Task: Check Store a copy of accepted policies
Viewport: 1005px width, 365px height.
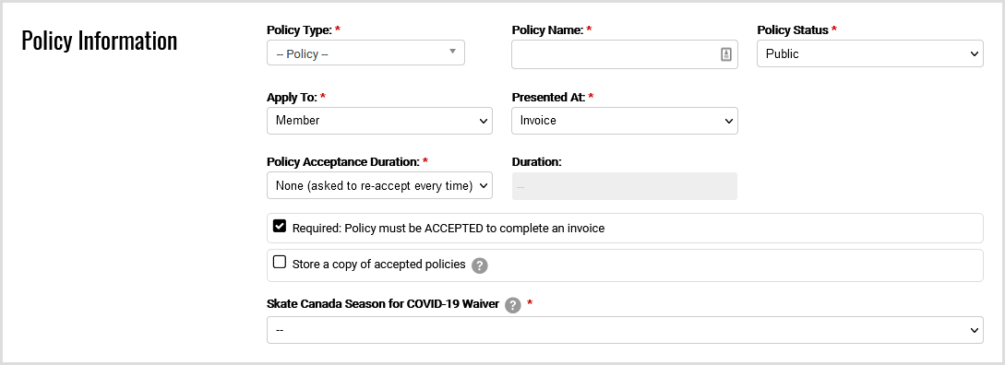Action: tap(280, 262)
